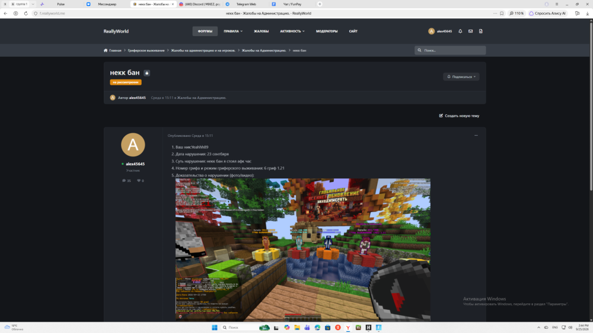Open Microsoft Store from taskbar

click(327, 327)
